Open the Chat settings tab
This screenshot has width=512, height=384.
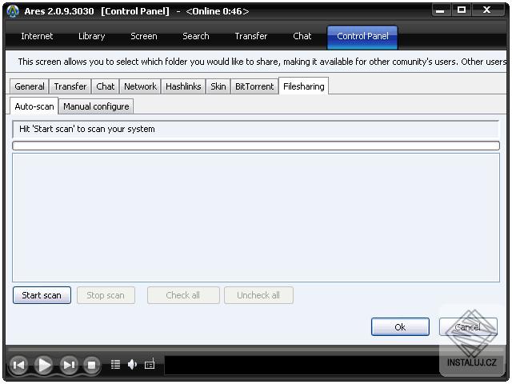(105, 86)
